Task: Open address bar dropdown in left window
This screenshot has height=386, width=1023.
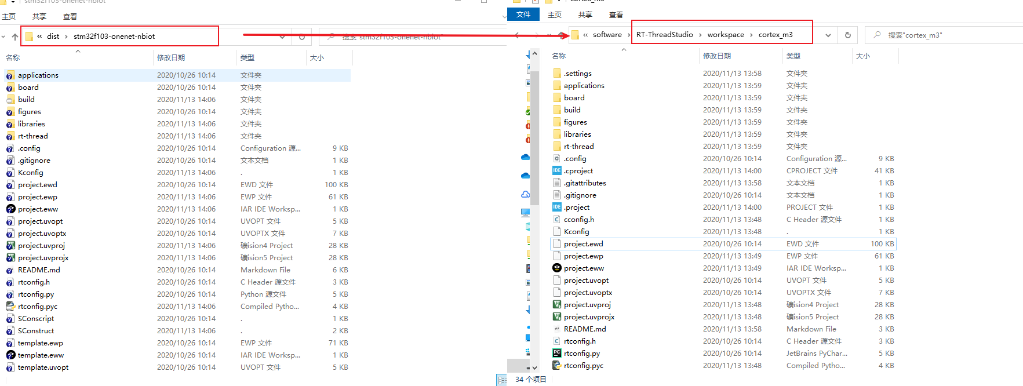Action: pyautogui.click(x=282, y=37)
